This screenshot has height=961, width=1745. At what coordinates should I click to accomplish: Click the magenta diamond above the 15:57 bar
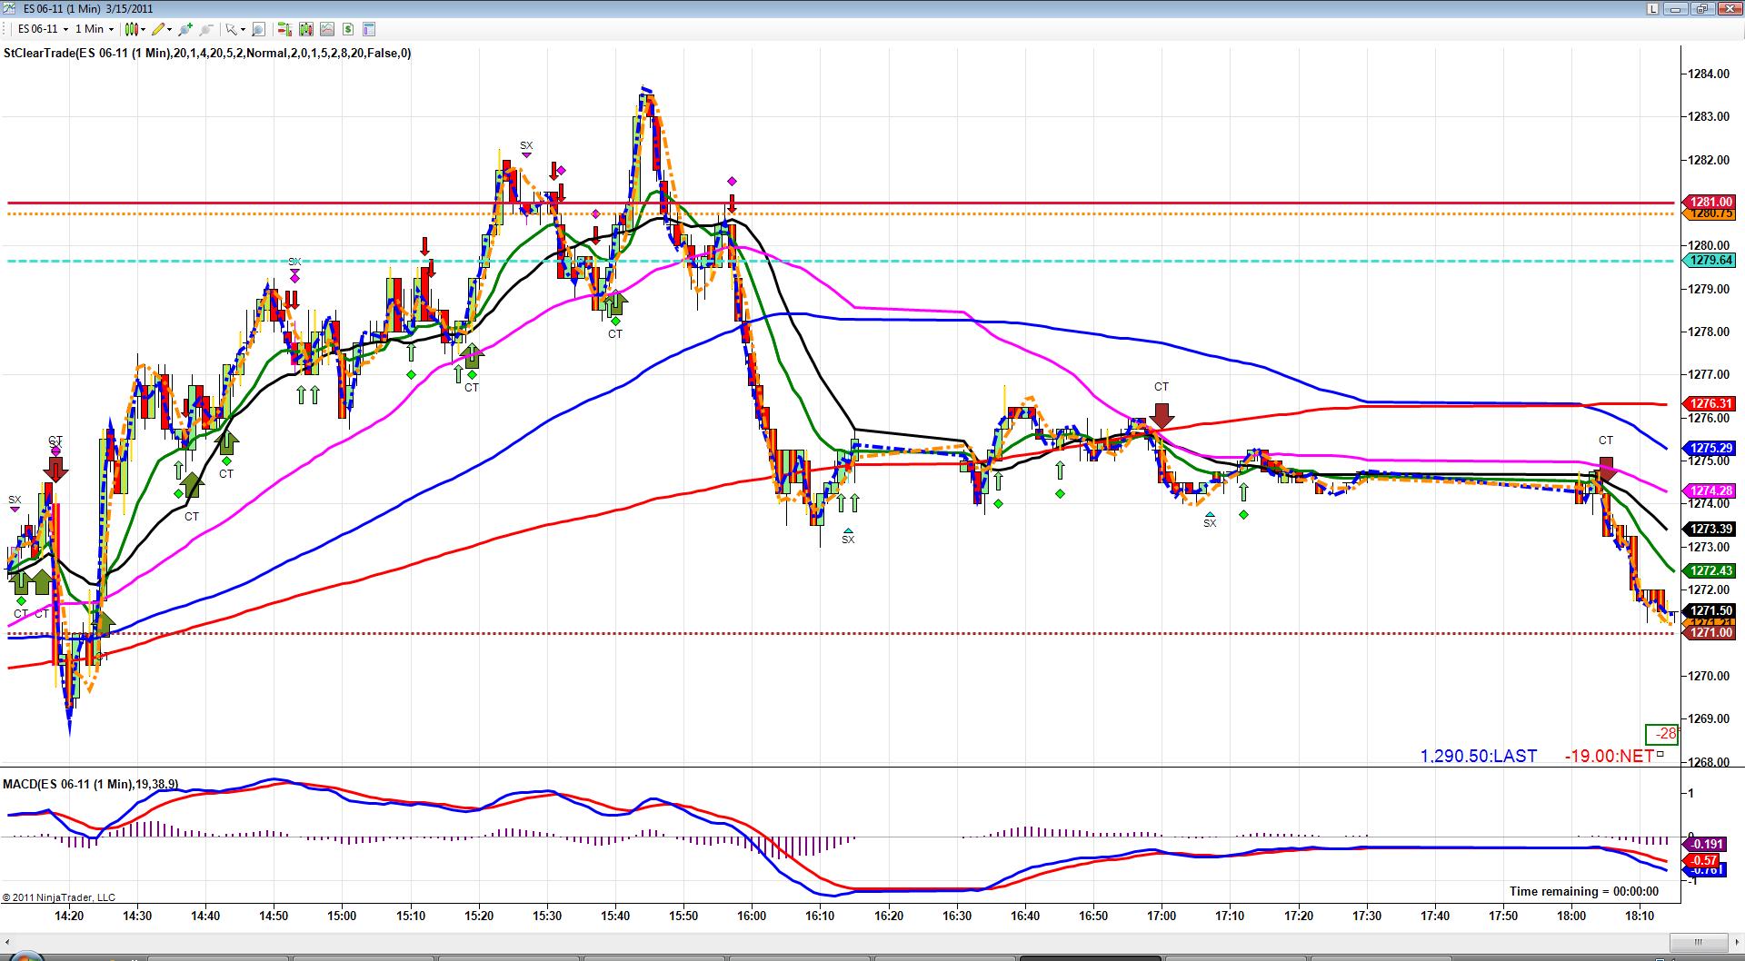tap(732, 182)
